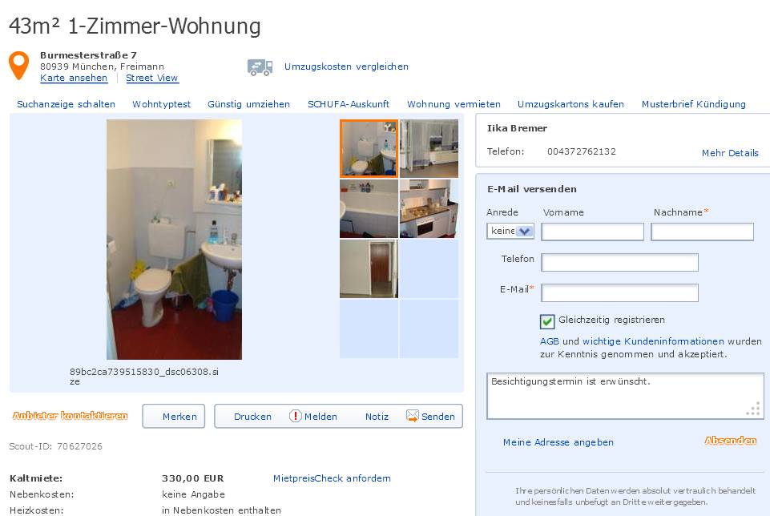
Task: Click resize grip of message textarea
Action: click(x=754, y=409)
